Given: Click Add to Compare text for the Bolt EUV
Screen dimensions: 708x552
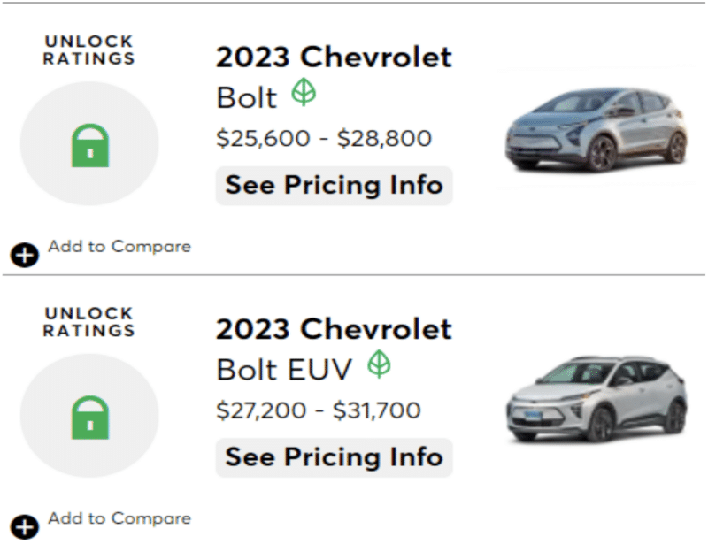Looking at the screenshot, I should click(x=119, y=518).
